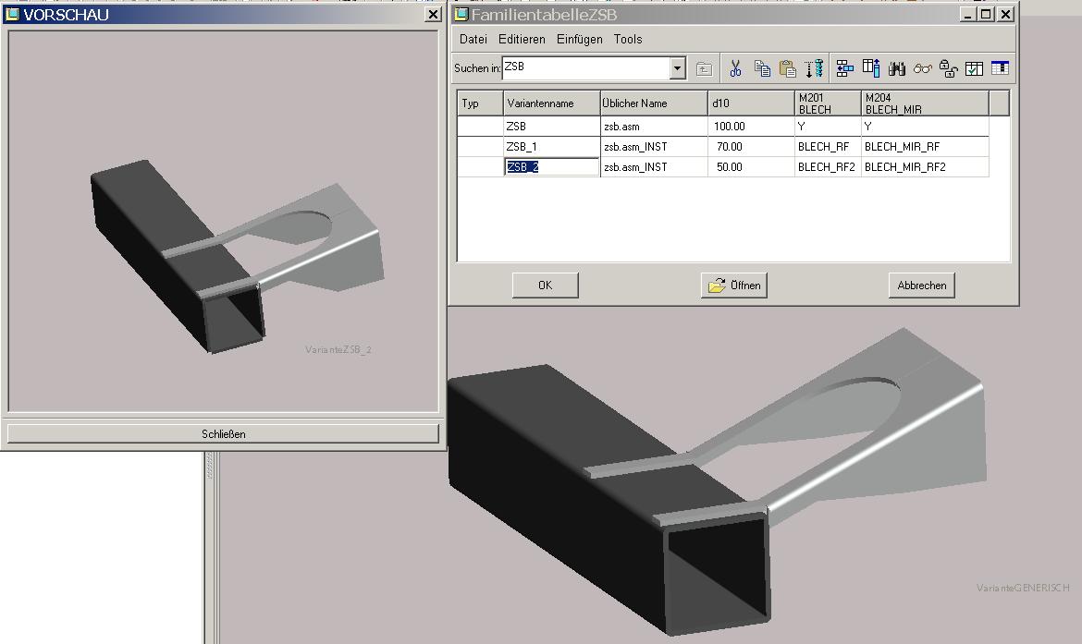The width and height of the screenshot is (1082, 644).
Task: Click the BLECH_RF cell
Action: click(x=828, y=147)
